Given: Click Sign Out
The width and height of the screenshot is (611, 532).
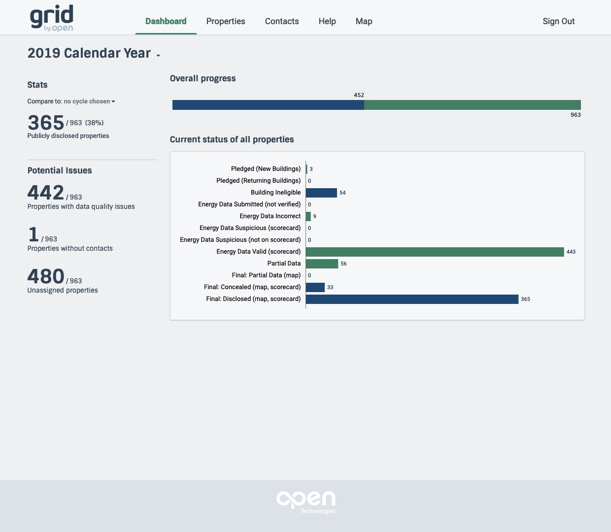Looking at the screenshot, I should [x=558, y=21].
